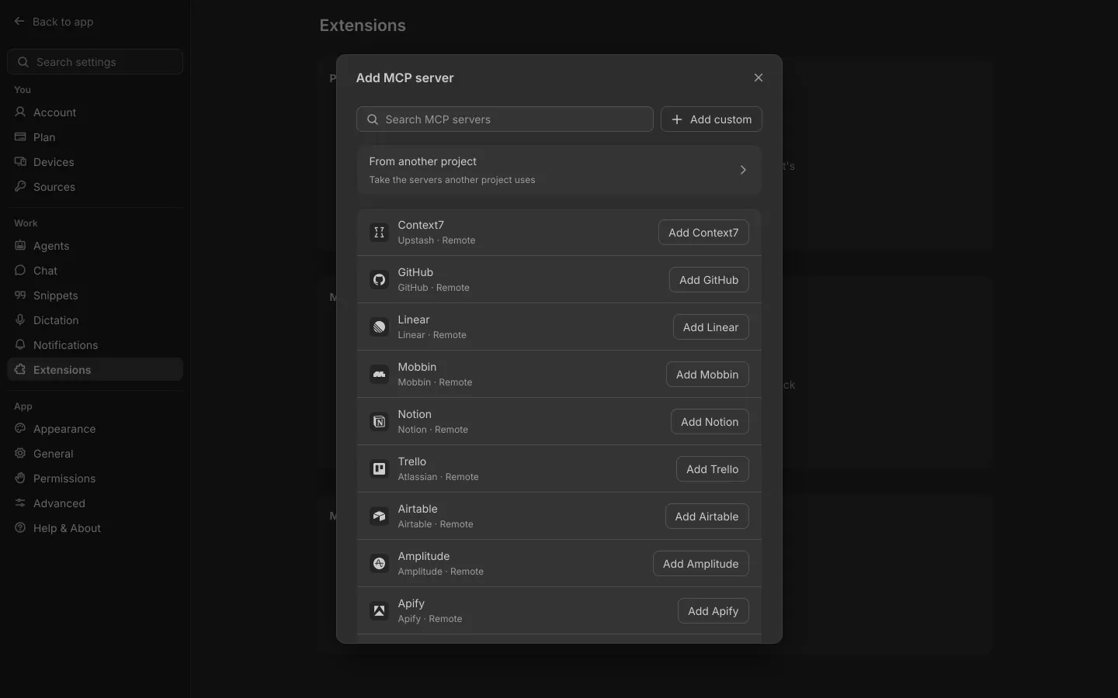Click the Agents sidebar icon

(x=20, y=246)
